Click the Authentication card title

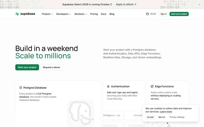(120, 86)
